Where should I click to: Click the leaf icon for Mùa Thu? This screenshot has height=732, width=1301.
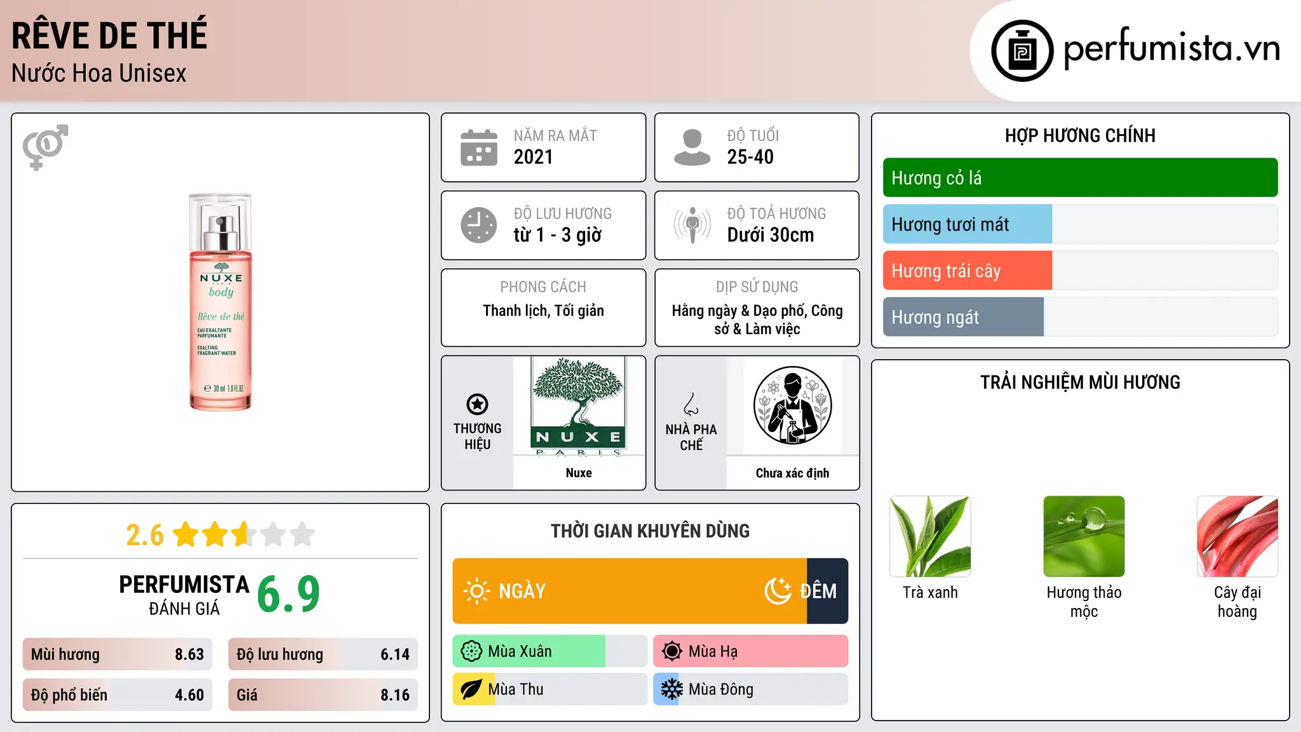coord(471,689)
